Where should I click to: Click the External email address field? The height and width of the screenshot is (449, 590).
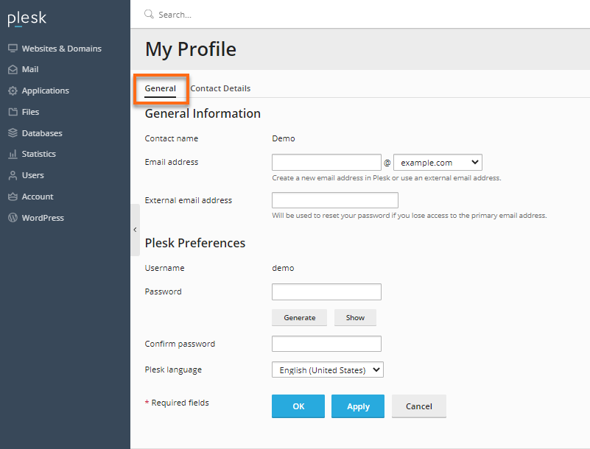click(x=334, y=199)
